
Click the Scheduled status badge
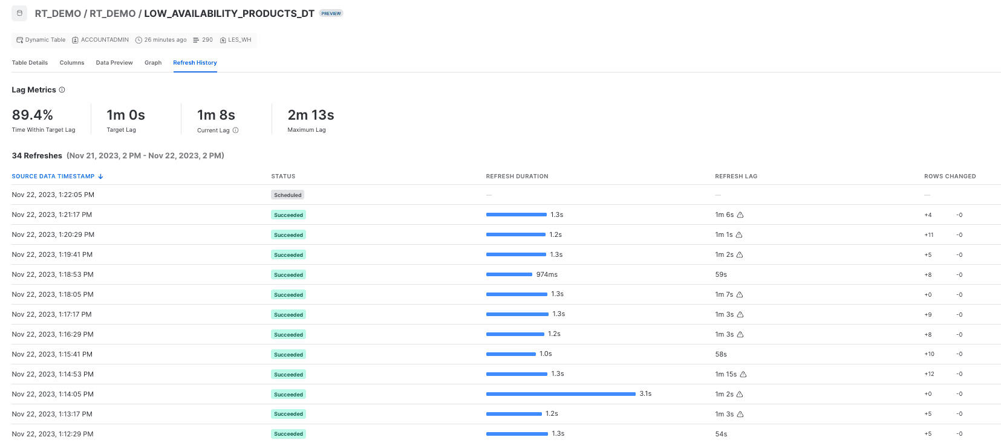(x=287, y=195)
